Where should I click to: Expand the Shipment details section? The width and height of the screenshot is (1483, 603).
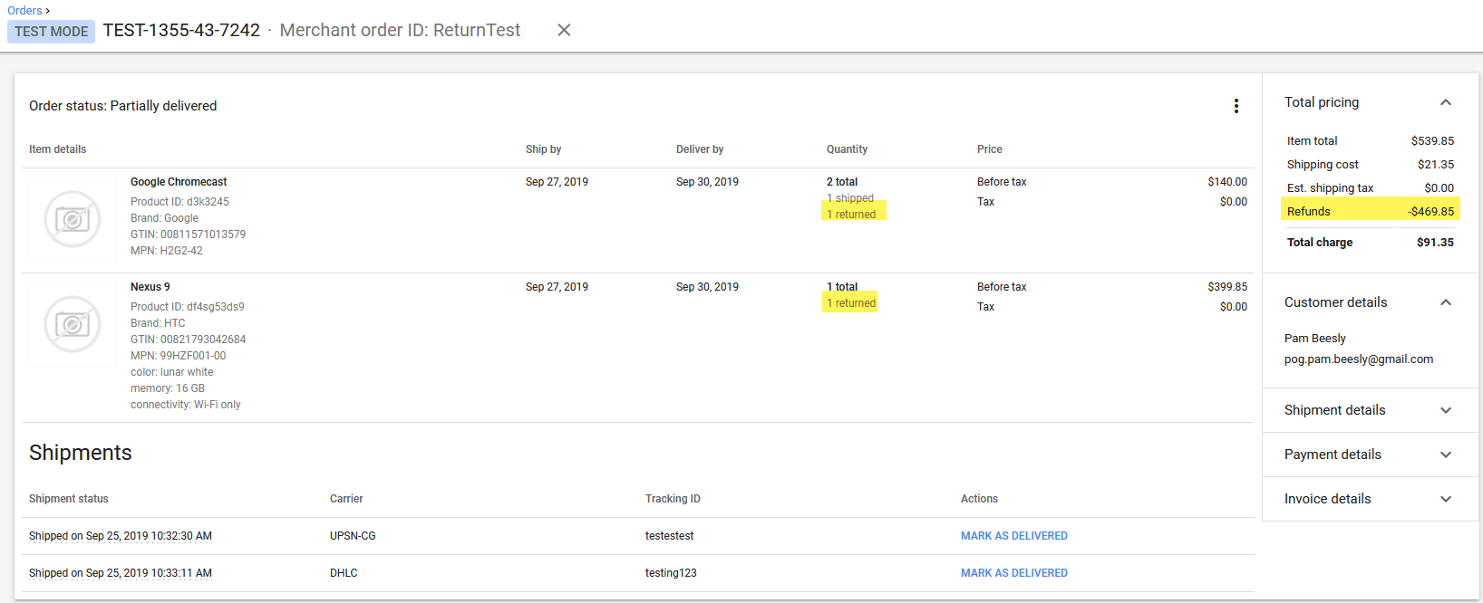pyautogui.click(x=1446, y=410)
